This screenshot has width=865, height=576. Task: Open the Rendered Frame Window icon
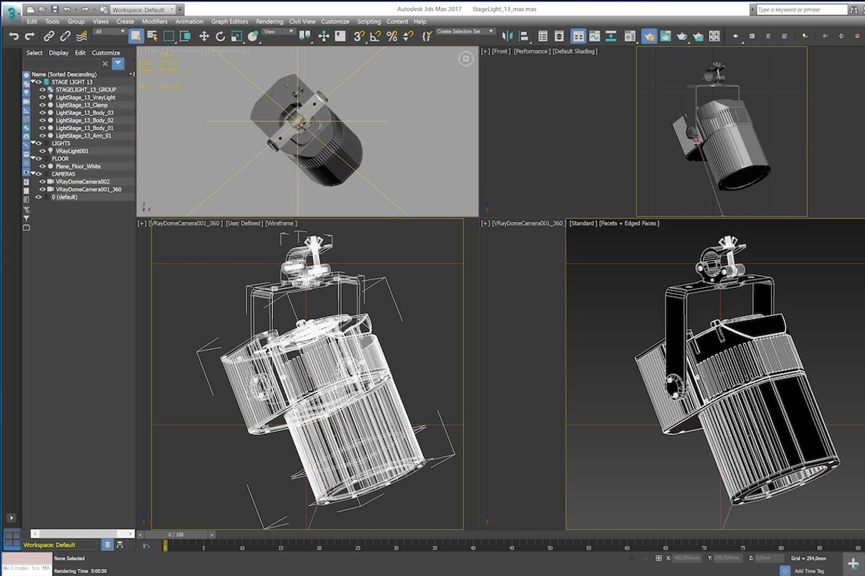pyautogui.click(x=665, y=36)
